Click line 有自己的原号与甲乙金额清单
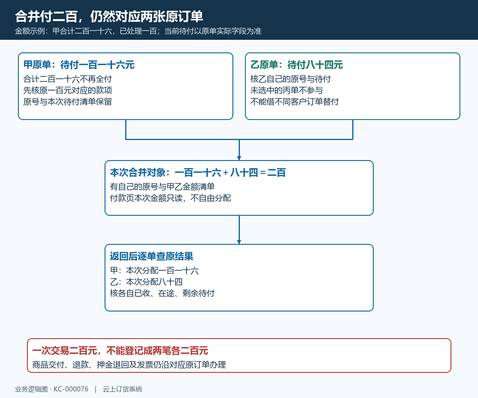478x398 pixels. 162,187
